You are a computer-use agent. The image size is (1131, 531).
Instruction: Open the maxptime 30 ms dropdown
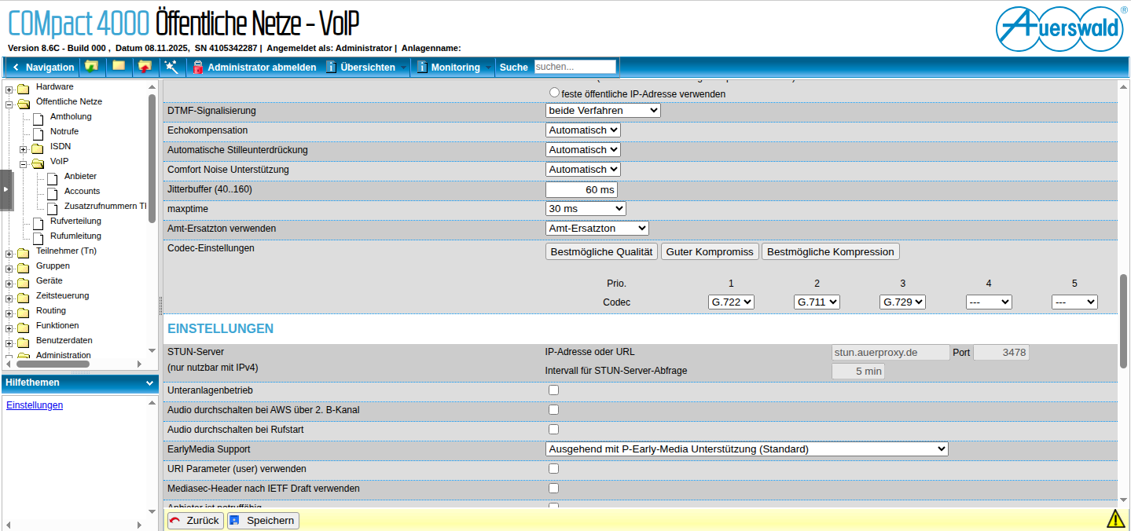click(x=586, y=209)
